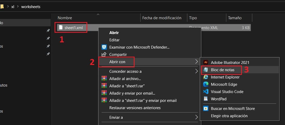Sort by Nombre column header

click(65, 18)
